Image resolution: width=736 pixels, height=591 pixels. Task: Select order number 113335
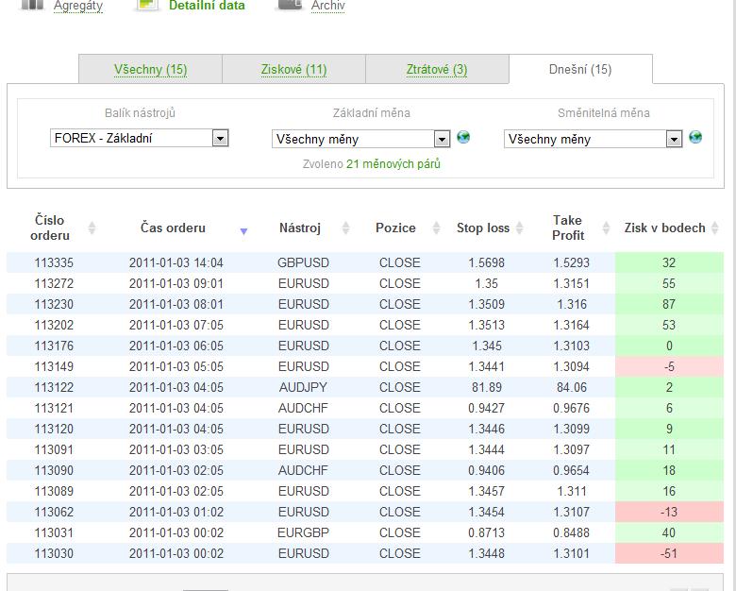[54, 262]
